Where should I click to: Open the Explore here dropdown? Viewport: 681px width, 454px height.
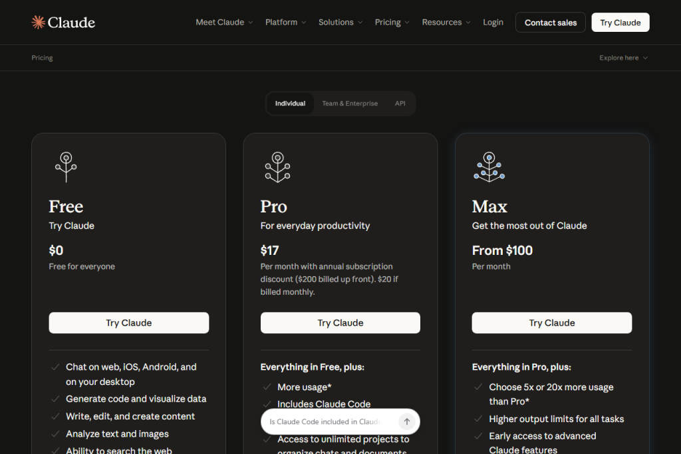pos(623,58)
